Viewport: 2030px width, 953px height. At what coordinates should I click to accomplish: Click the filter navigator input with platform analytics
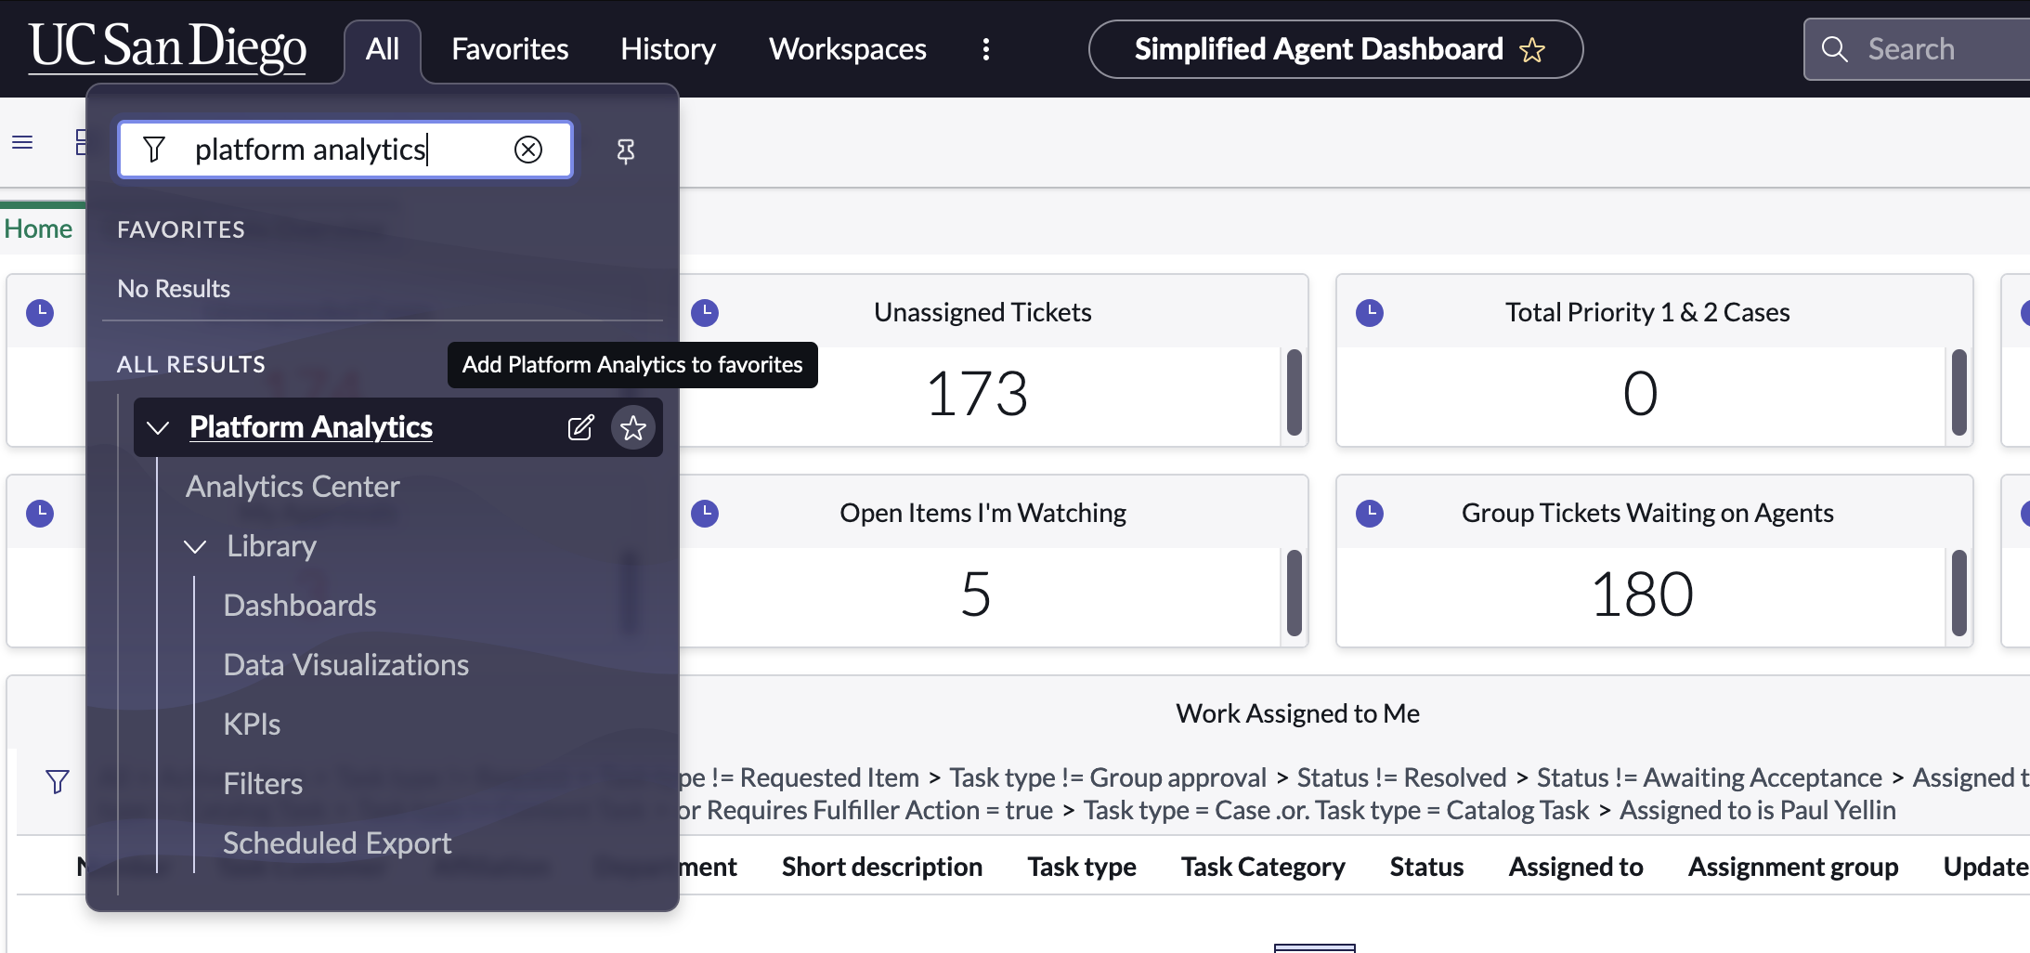click(x=345, y=150)
